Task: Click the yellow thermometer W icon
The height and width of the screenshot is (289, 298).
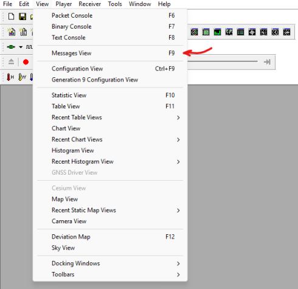Action: pyautogui.click(x=22, y=77)
